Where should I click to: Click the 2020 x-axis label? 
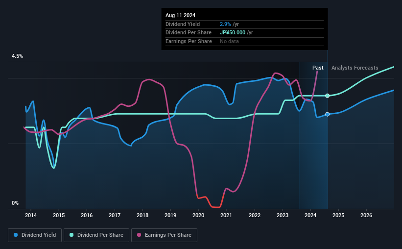[x=198, y=215]
